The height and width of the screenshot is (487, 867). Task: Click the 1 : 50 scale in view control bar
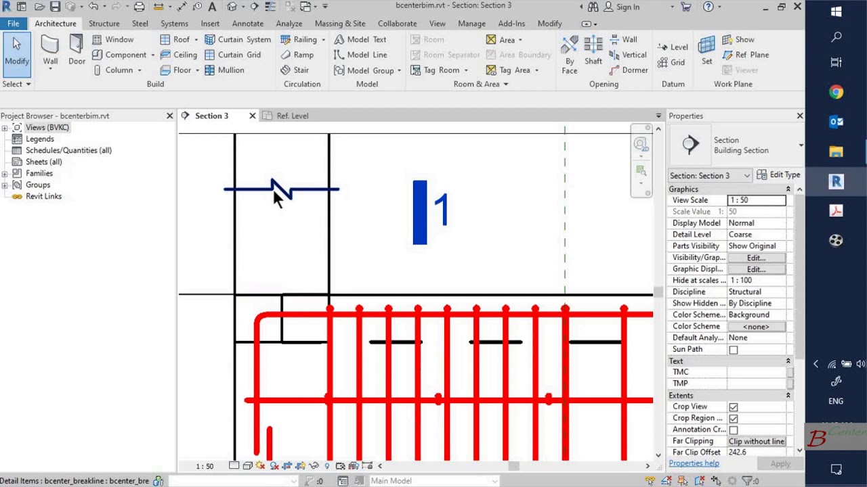click(205, 466)
